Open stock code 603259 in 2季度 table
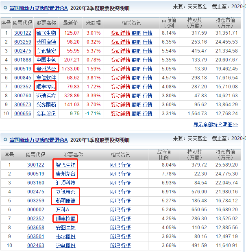 [x=23, y=42]
